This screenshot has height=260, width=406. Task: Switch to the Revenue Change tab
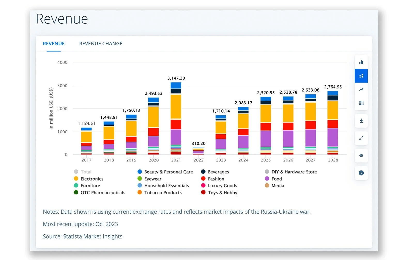click(x=101, y=44)
